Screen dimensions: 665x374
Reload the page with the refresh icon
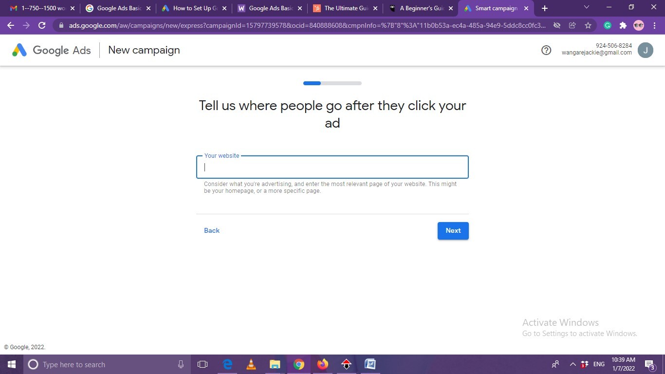[42, 25]
